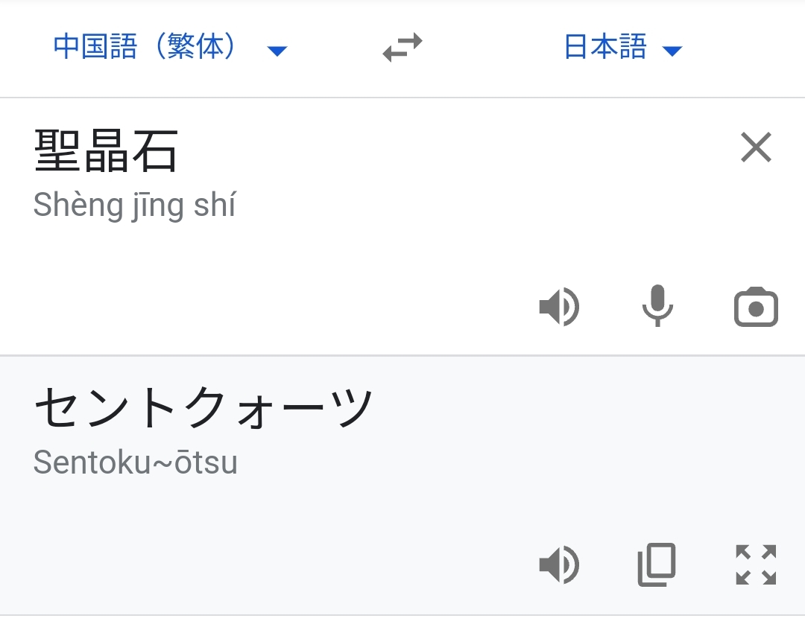Viewport: 805px width, 627px height.
Task: Clear the source text with the X
Action: (x=756, y=147)
